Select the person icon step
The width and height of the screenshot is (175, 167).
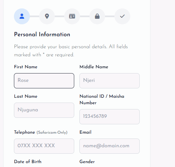(22, 16)
